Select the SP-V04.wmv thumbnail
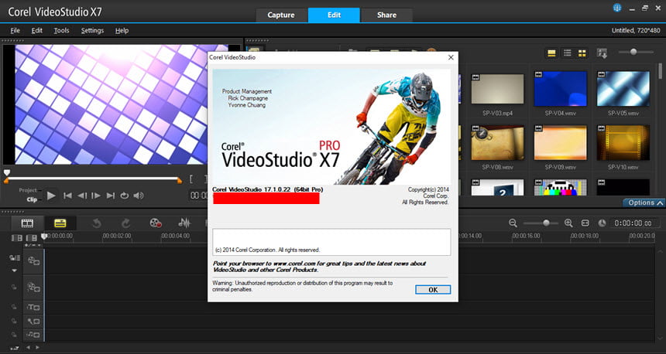The height and width of the screenshot is (354, 666). pyautogui.click(x=560, y=89)
